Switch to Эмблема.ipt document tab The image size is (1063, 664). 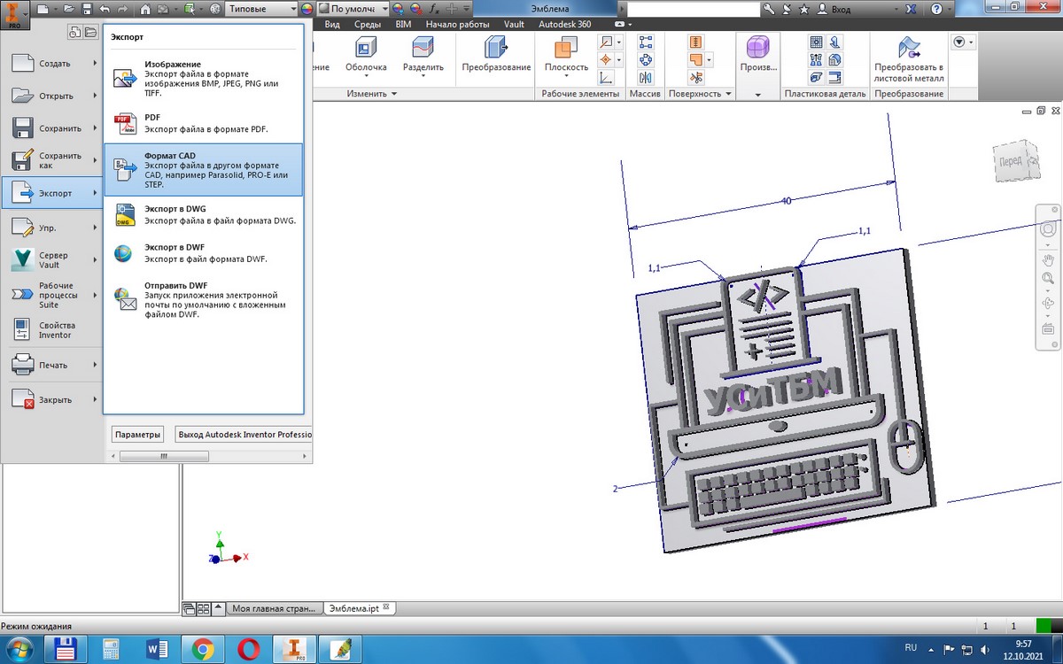pos(359,609)
